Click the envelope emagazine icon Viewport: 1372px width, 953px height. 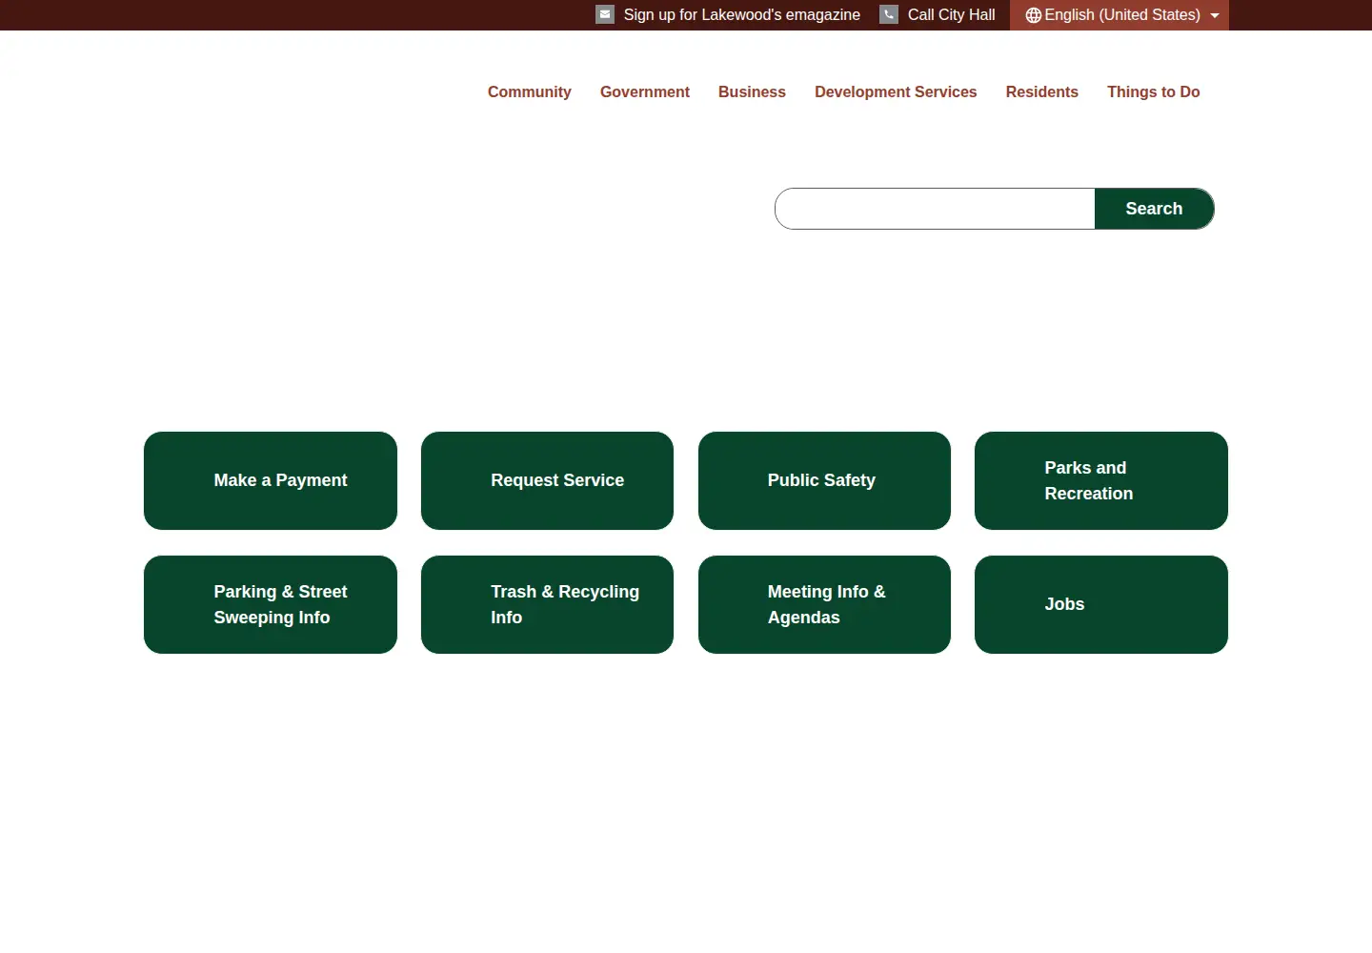(x=605, y=14)
